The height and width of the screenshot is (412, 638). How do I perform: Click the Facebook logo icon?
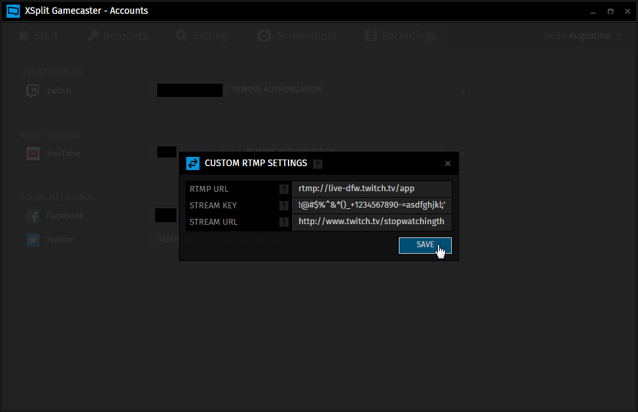click(33, 216)
